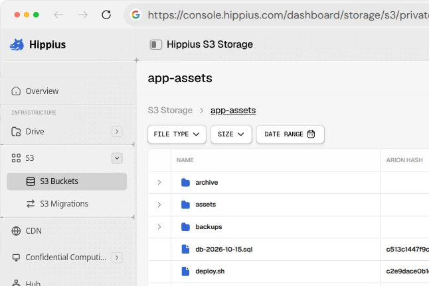Viewport: 429px width, 286px height.
Task: Open the assets folder name
Action: pos(205,205)
